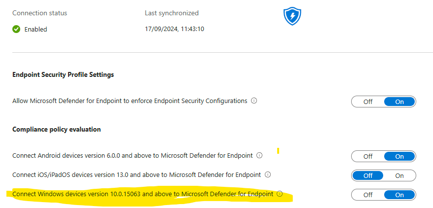Select On for Android devices toggle
Screen dimensions: 433x208
coord(399,156)
